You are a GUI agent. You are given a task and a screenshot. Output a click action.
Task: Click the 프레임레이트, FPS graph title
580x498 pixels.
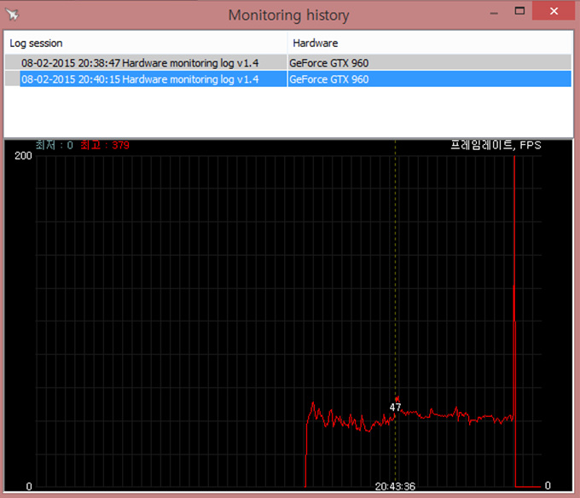[496, 146]
